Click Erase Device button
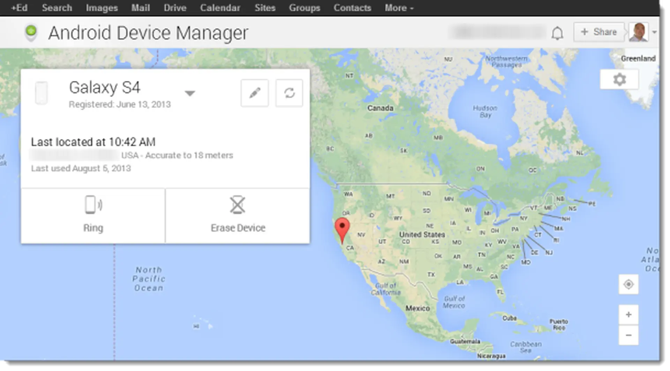The height and width of the screenshot is (371, 670). (x=238, y=215)
